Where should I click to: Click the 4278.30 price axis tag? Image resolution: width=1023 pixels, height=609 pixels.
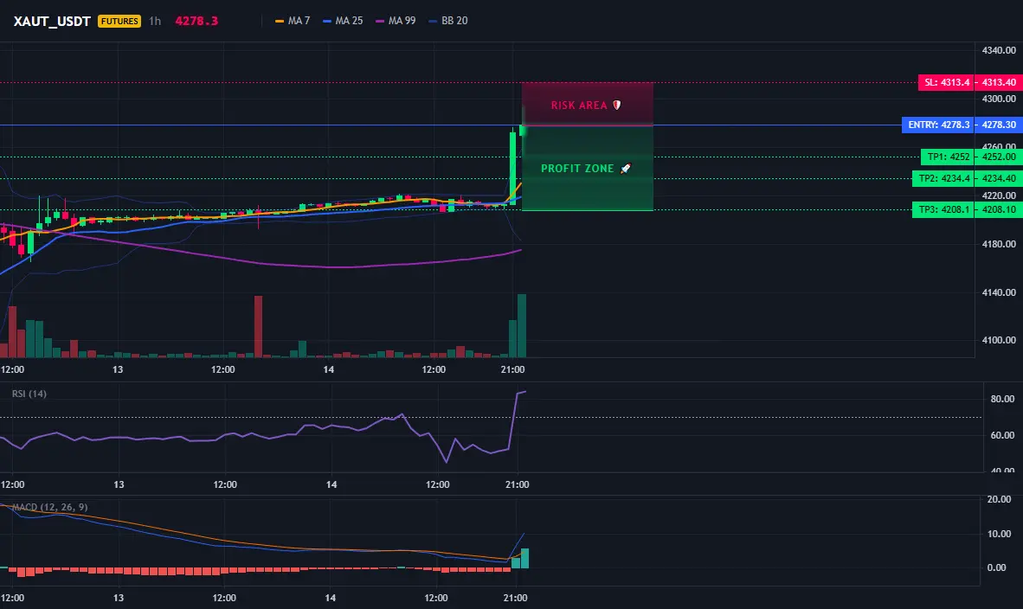[x=999, y=125]
